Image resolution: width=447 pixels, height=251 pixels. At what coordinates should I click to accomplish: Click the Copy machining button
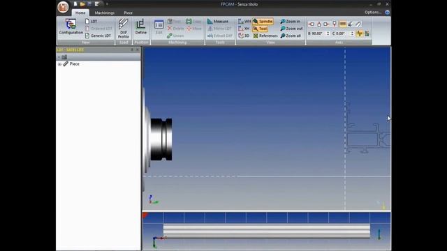[193, 22]
